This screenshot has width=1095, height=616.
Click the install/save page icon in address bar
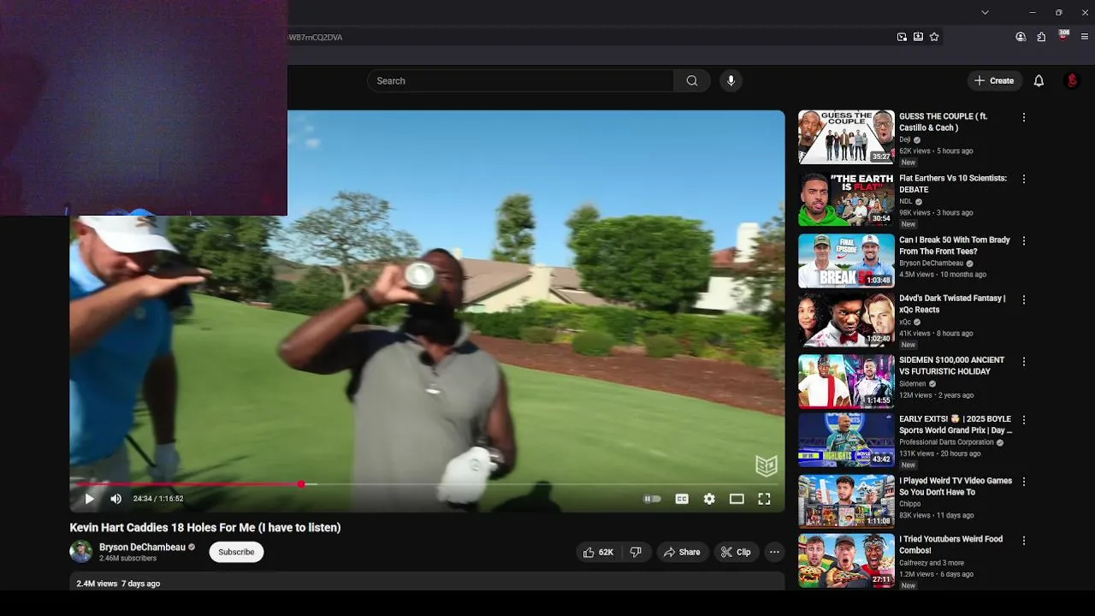tap(918, 37)
